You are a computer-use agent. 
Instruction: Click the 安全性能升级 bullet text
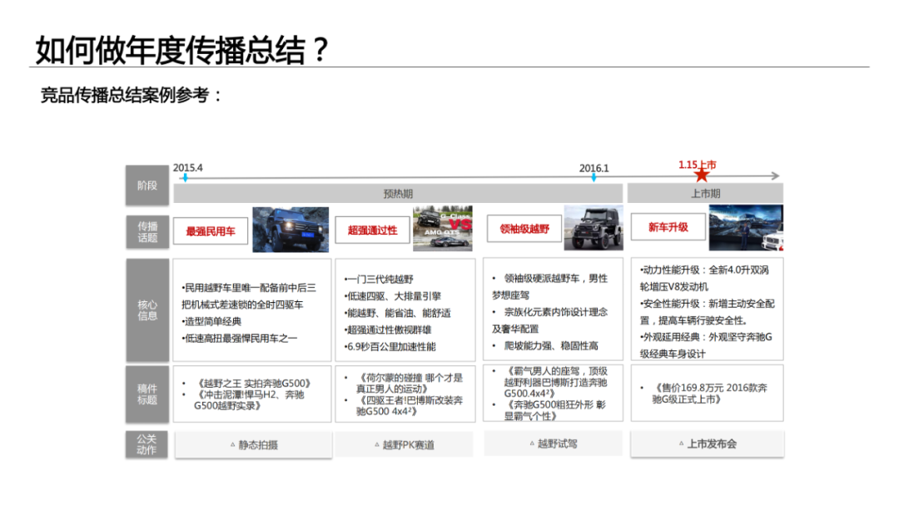(707, 312)
